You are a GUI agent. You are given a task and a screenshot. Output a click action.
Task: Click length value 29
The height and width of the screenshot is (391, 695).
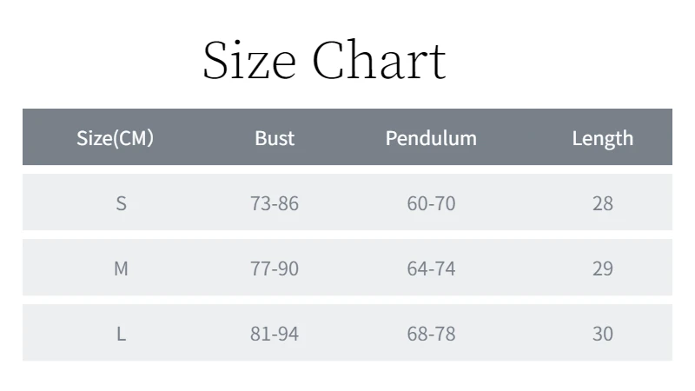pos(602,268)
